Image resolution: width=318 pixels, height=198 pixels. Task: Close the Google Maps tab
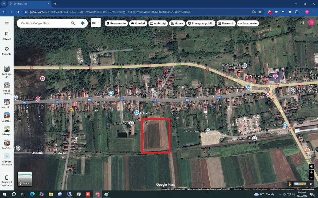pos(48,3)
